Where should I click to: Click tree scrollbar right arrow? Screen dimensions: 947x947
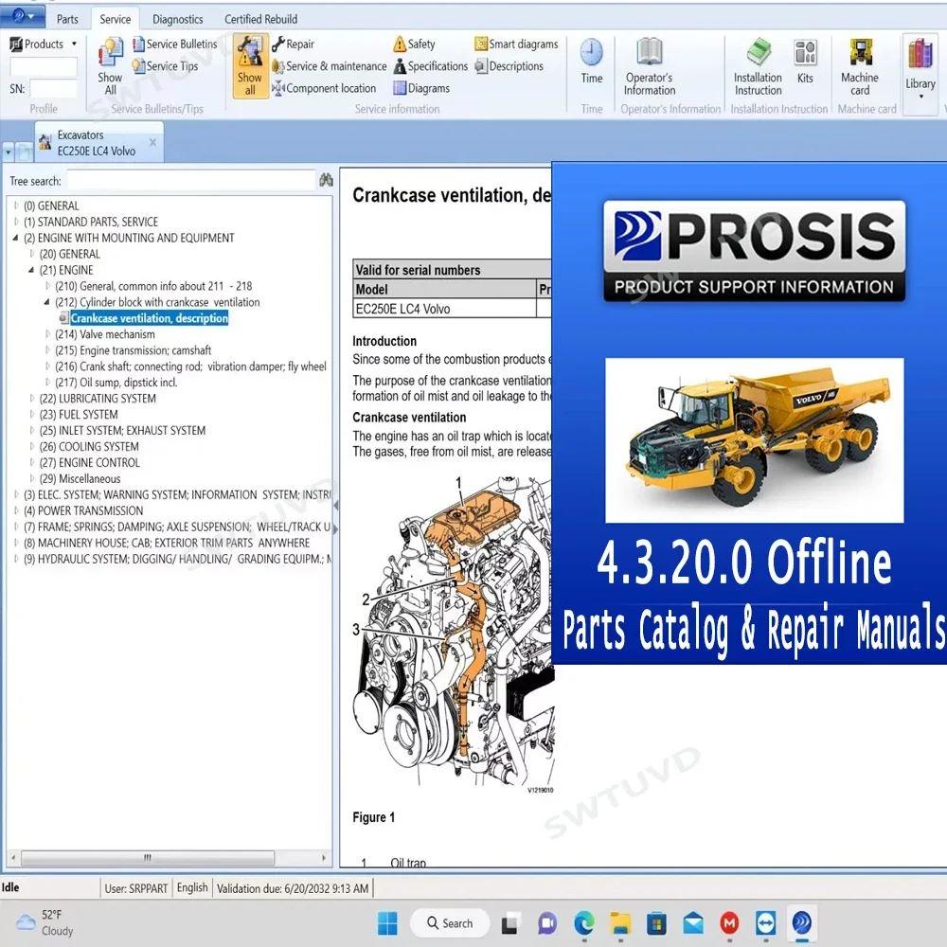(x=323, y=858)
